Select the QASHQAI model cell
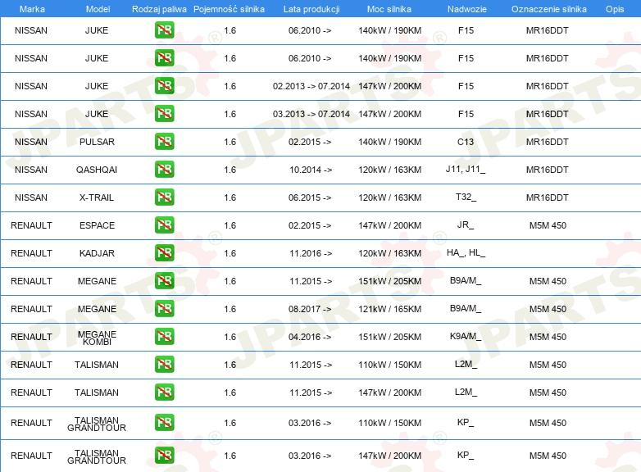The height and width of the screenshot is (472, 641). [97, 170]
